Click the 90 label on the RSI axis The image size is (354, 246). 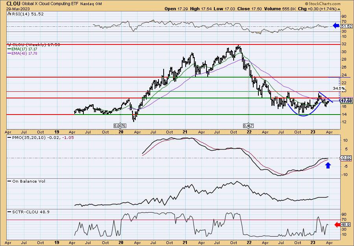point(344,17)
